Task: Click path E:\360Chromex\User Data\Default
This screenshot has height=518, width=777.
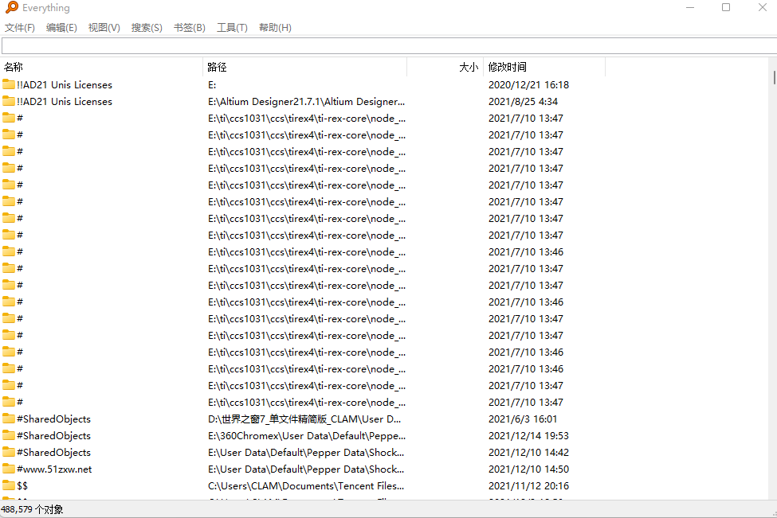Action: pos(307,436)
